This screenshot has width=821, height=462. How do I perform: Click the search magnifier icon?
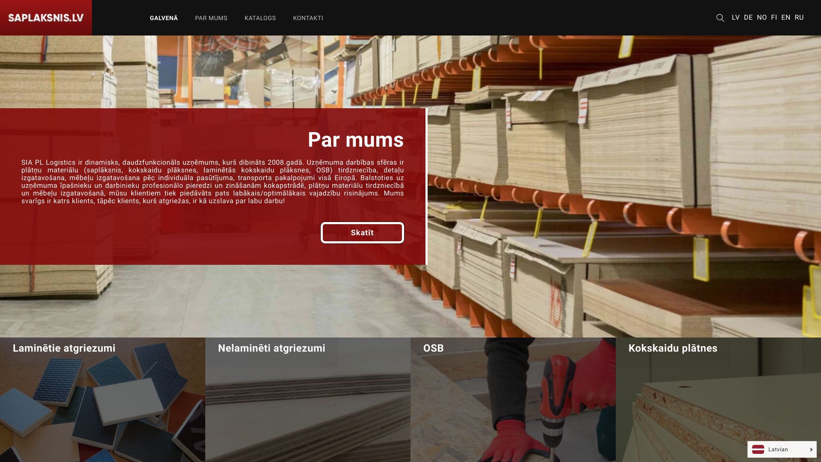720,18
